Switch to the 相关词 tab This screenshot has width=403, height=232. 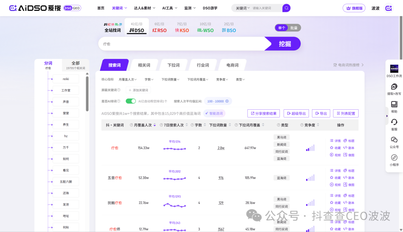tap(144, 65)
